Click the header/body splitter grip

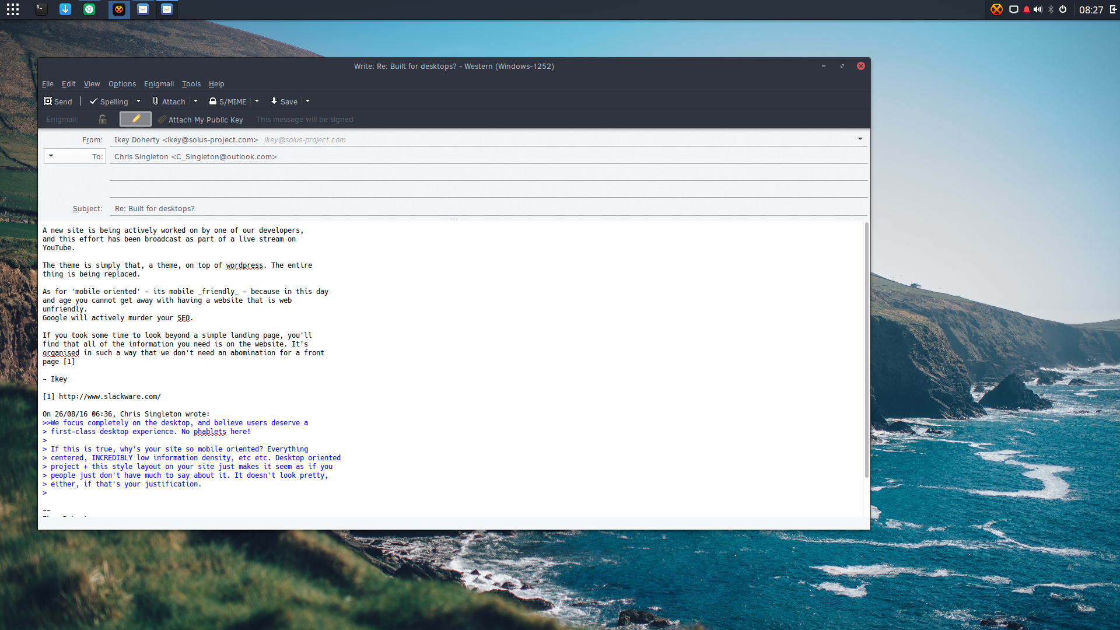pyautogui.click(x=454, y=219)
